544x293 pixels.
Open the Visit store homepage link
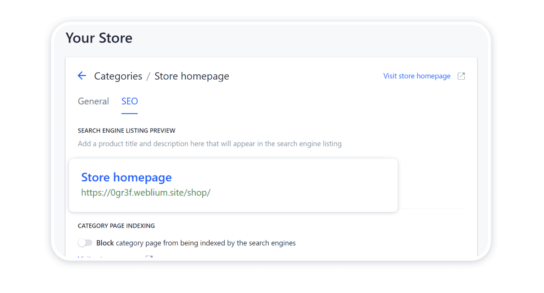click(x=417, y=76)
